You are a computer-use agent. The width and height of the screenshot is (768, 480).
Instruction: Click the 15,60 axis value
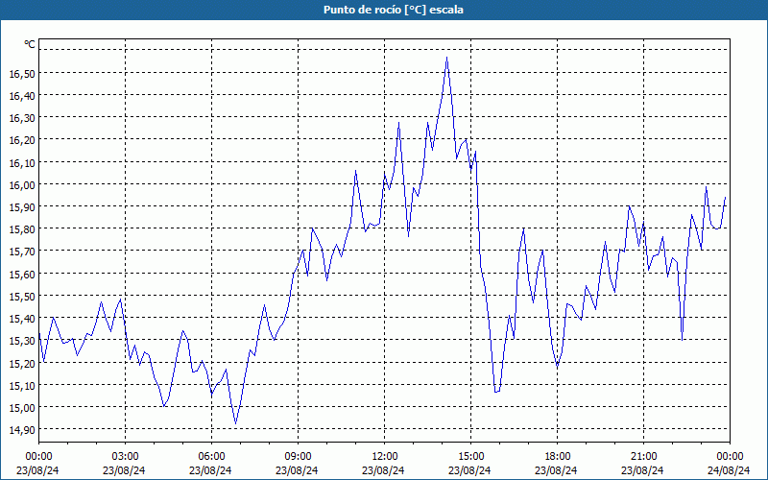(22, 274)
